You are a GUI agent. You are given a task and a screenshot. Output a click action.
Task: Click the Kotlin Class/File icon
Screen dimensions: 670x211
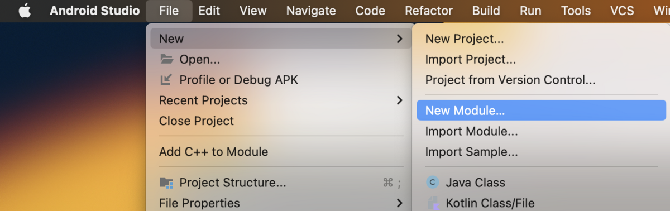pyautogui.click(x=433, y=203)
